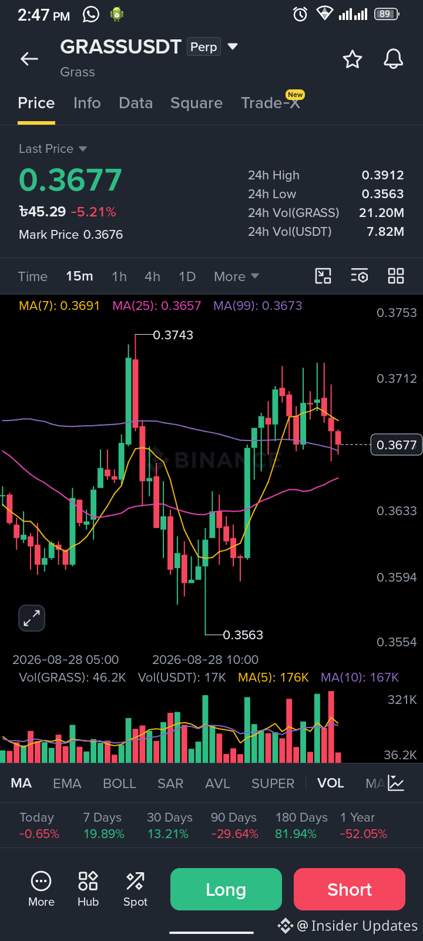Toggle the EMA indicator
423x941 pixels.
(67, 783)
